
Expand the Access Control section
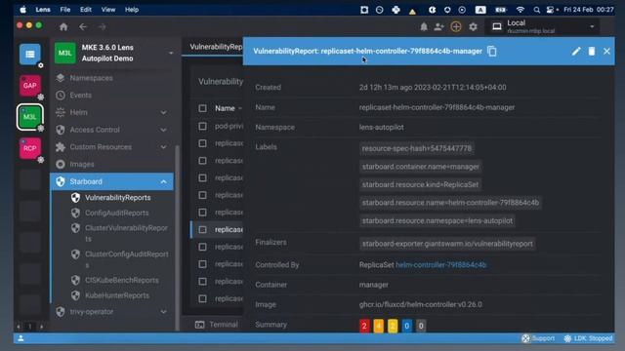163,130
